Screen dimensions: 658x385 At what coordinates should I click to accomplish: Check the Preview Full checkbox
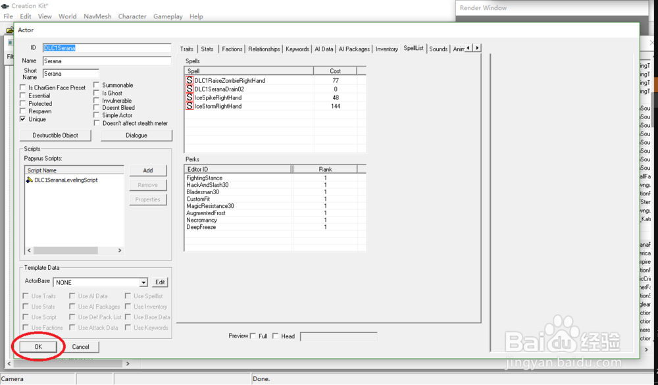point(253,336)
